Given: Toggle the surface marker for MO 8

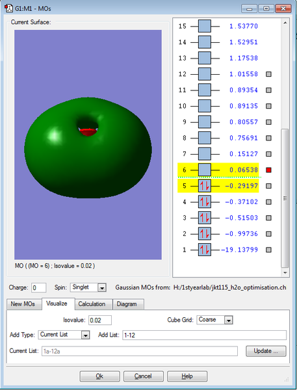Looking at the screenshot, I should [x=268, y=138].
